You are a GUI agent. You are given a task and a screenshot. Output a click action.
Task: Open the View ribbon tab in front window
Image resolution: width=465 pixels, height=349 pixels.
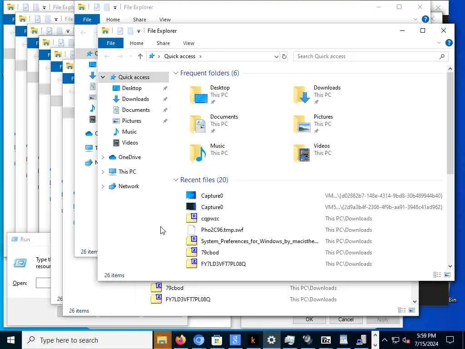(x=188, y=43)
